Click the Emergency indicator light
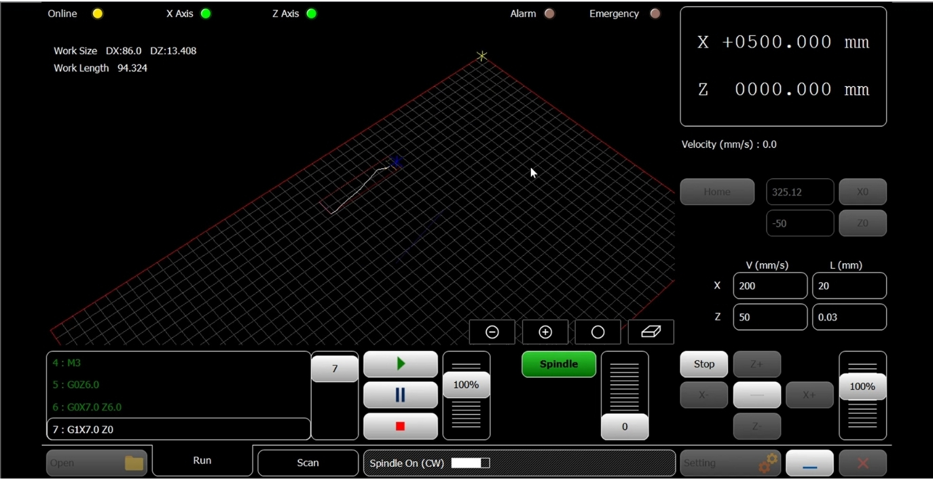Screen dimensions: 933x479 point(655,14)
